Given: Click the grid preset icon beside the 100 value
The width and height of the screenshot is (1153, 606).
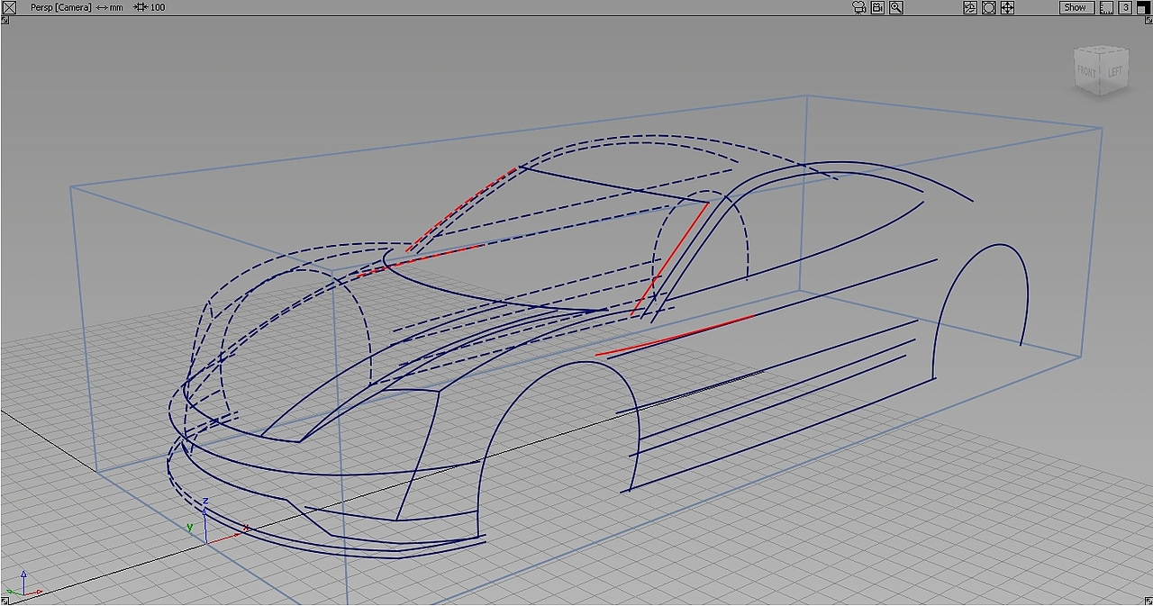Looking at the screenshot, I should [x=140, y=7].
